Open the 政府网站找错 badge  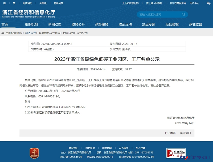coord(176,153)
